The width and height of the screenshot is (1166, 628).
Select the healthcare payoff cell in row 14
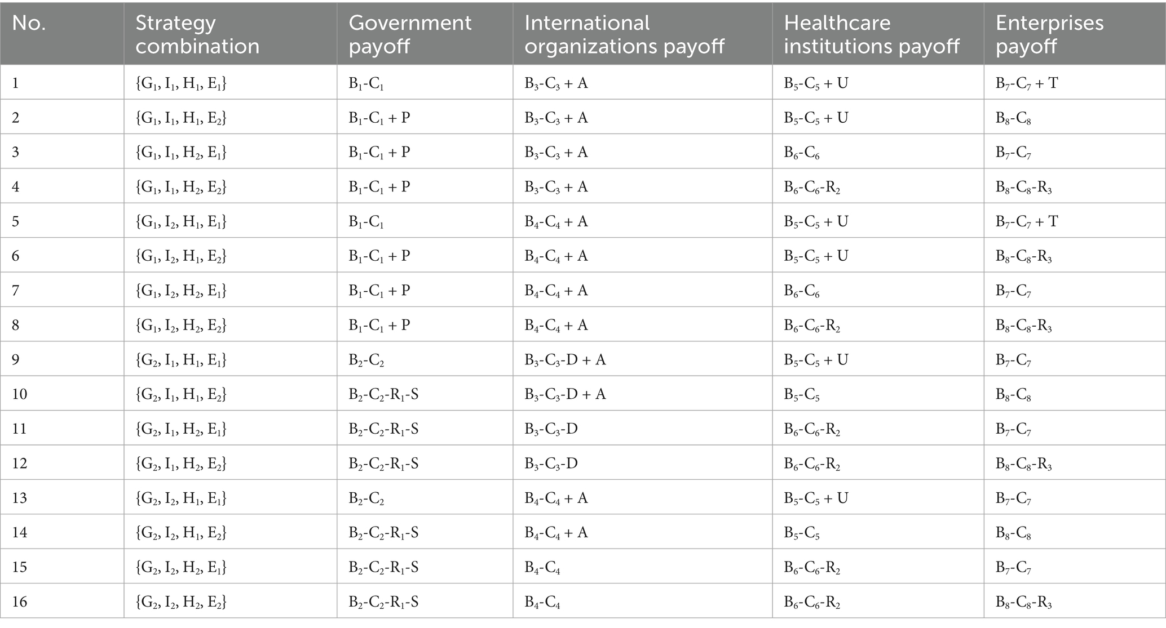pyautogui.click(x=801, y=533)
